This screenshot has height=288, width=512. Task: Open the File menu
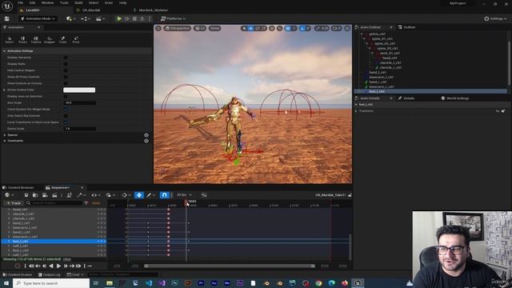point(20,3)
